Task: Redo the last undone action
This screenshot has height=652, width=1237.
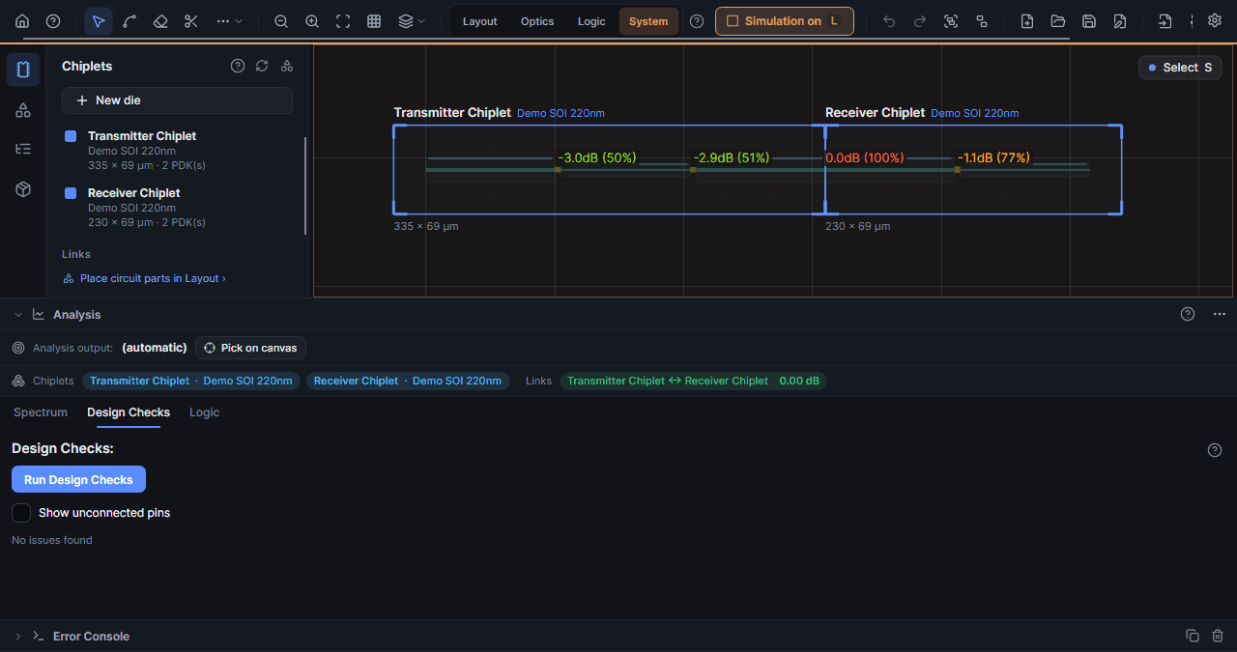Action: (x=920, y=21)
